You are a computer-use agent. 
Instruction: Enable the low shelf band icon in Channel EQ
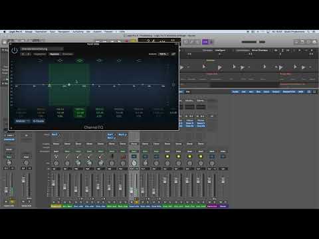coord(40,60)
